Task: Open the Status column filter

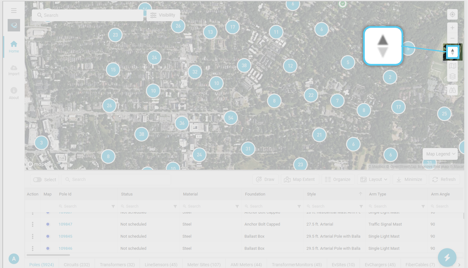Action: [x=175, y=206]
